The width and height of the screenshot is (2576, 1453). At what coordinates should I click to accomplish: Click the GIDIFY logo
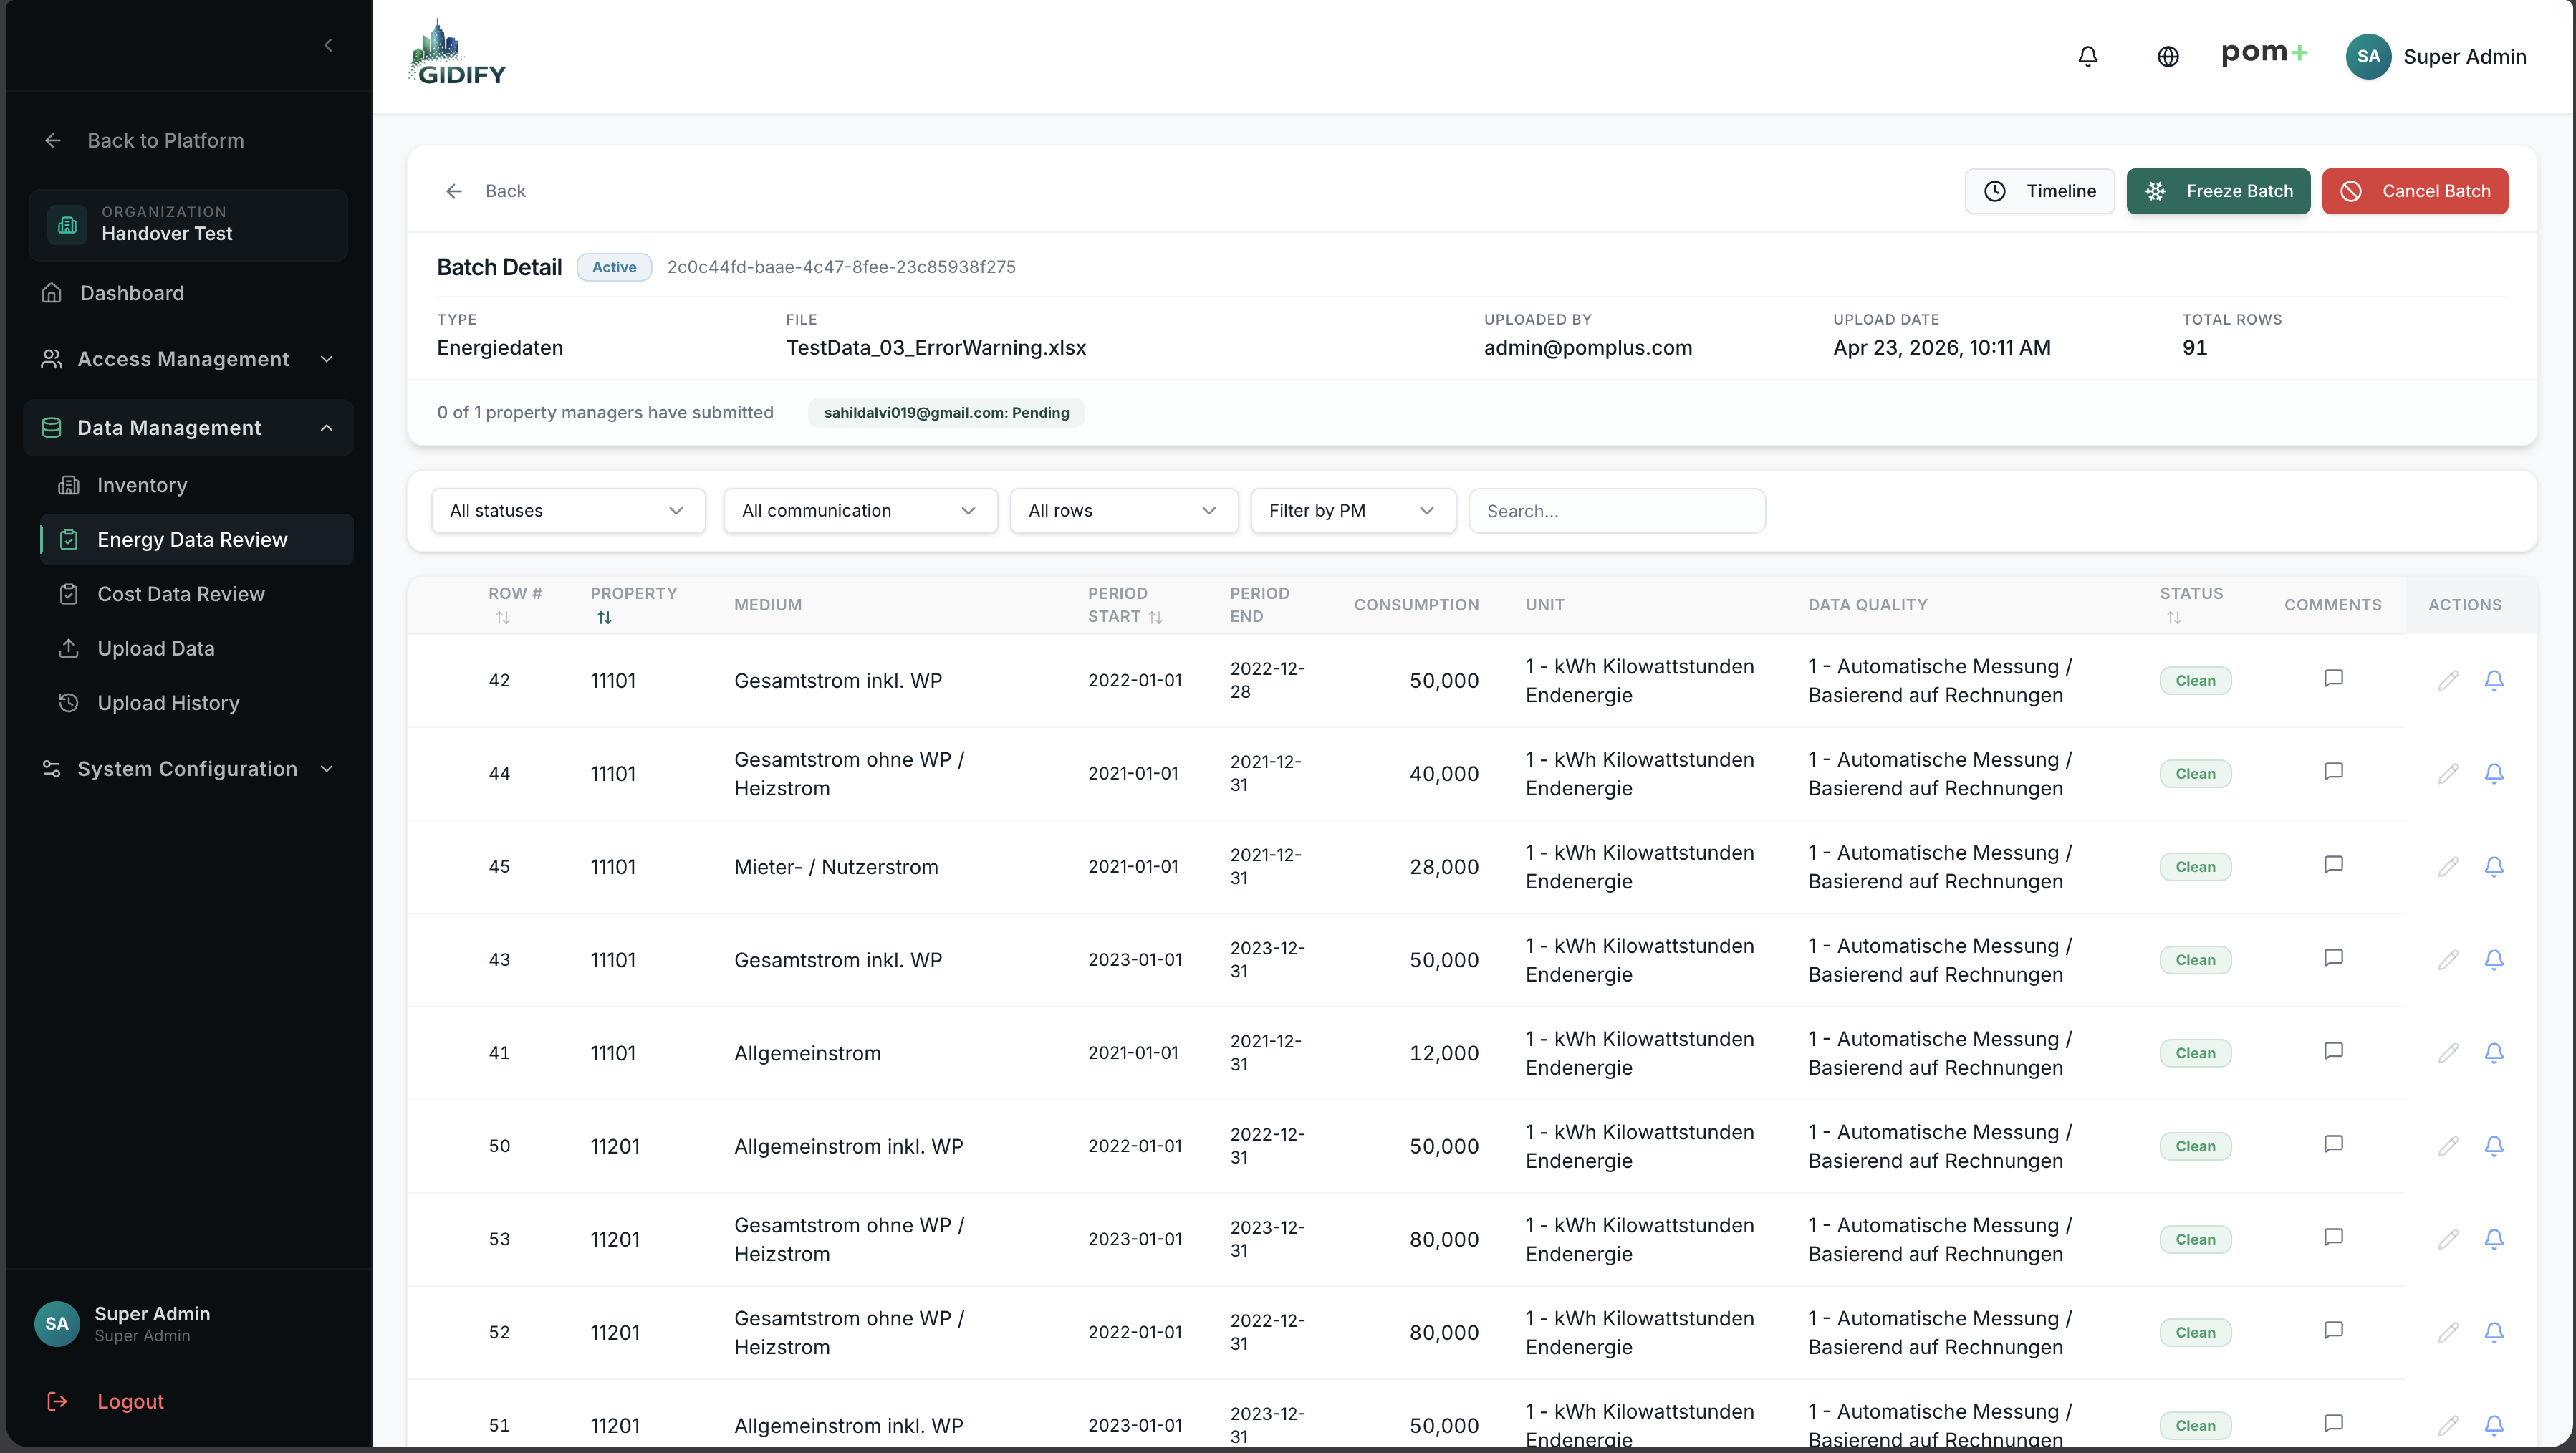(458, 53)
